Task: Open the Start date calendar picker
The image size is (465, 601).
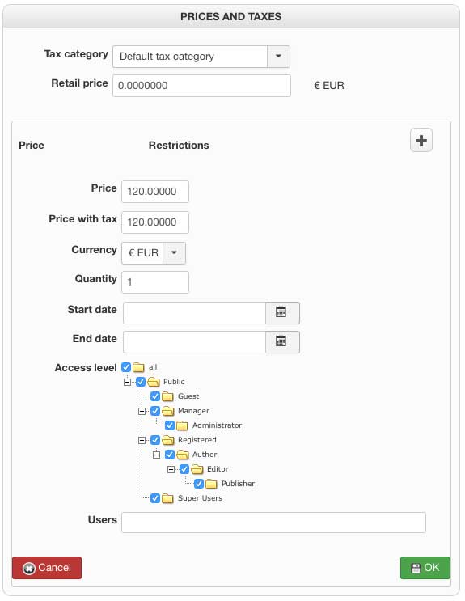Action: [x=282, y=312]
